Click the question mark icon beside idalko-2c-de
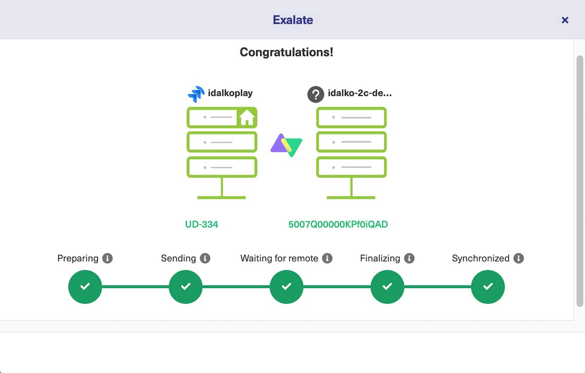Image resolution: width=585 pixels, height=373 pixels. coord(316,94)
